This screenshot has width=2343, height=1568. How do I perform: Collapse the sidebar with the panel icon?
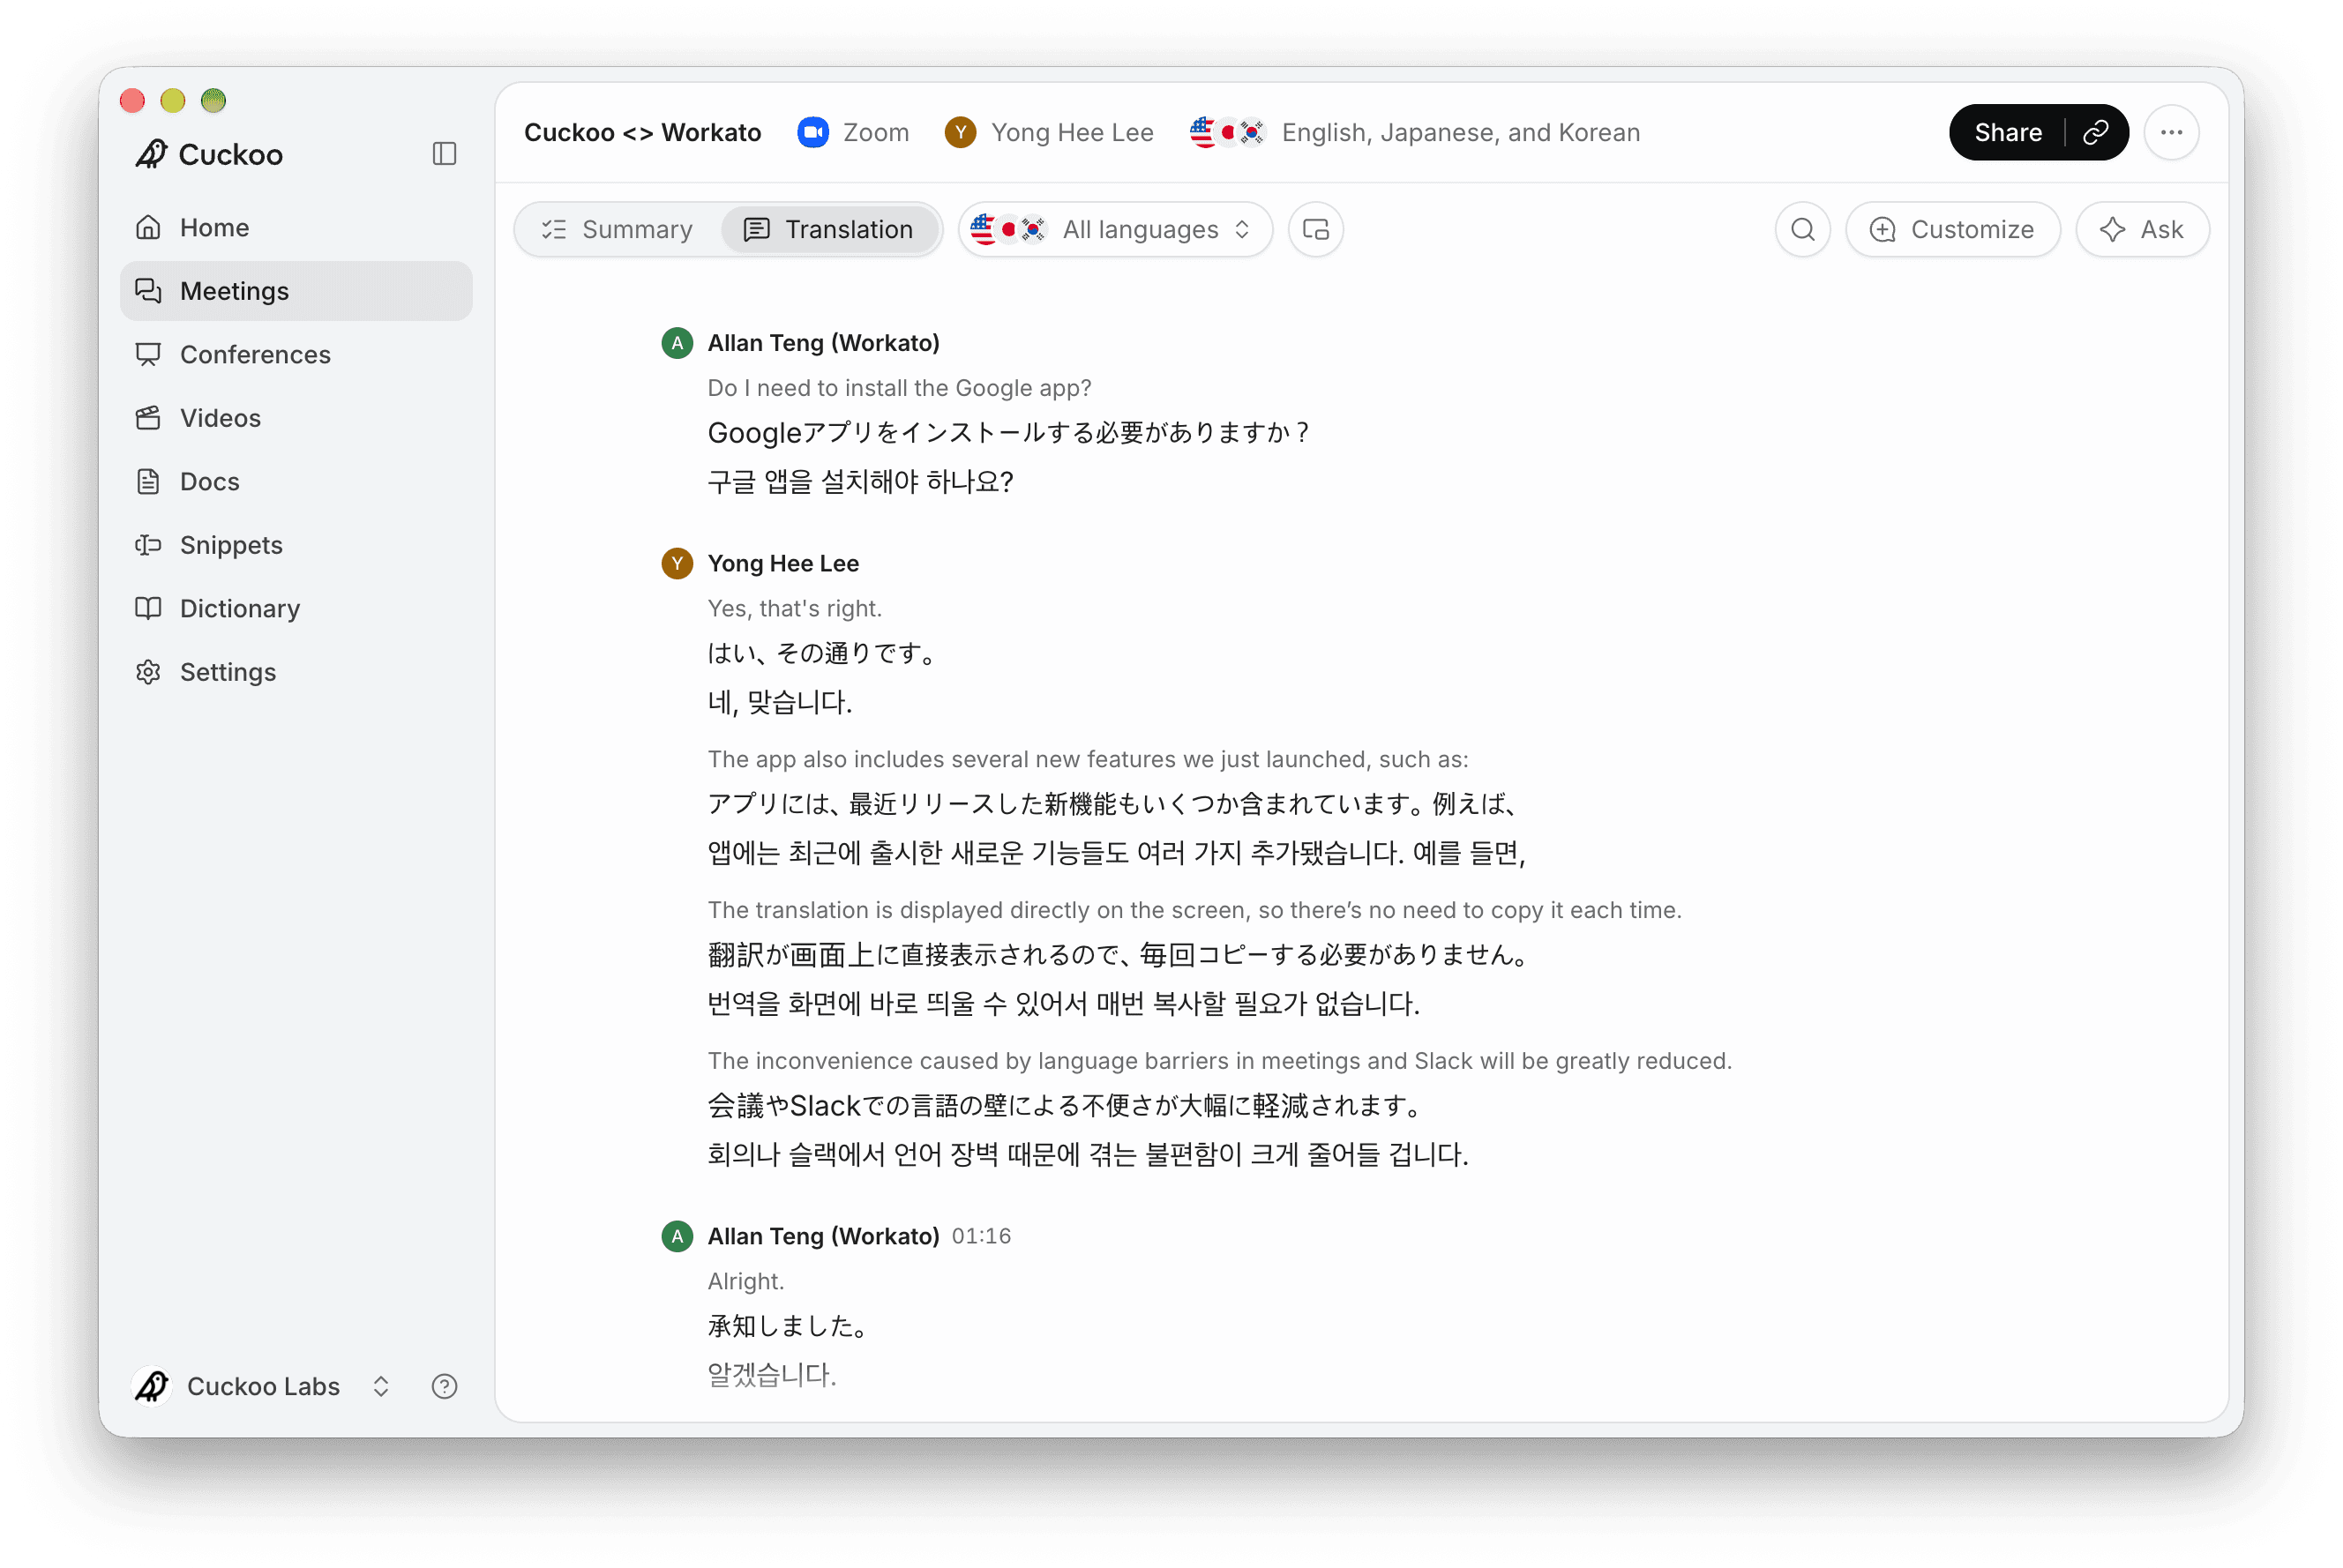point(444,153)
